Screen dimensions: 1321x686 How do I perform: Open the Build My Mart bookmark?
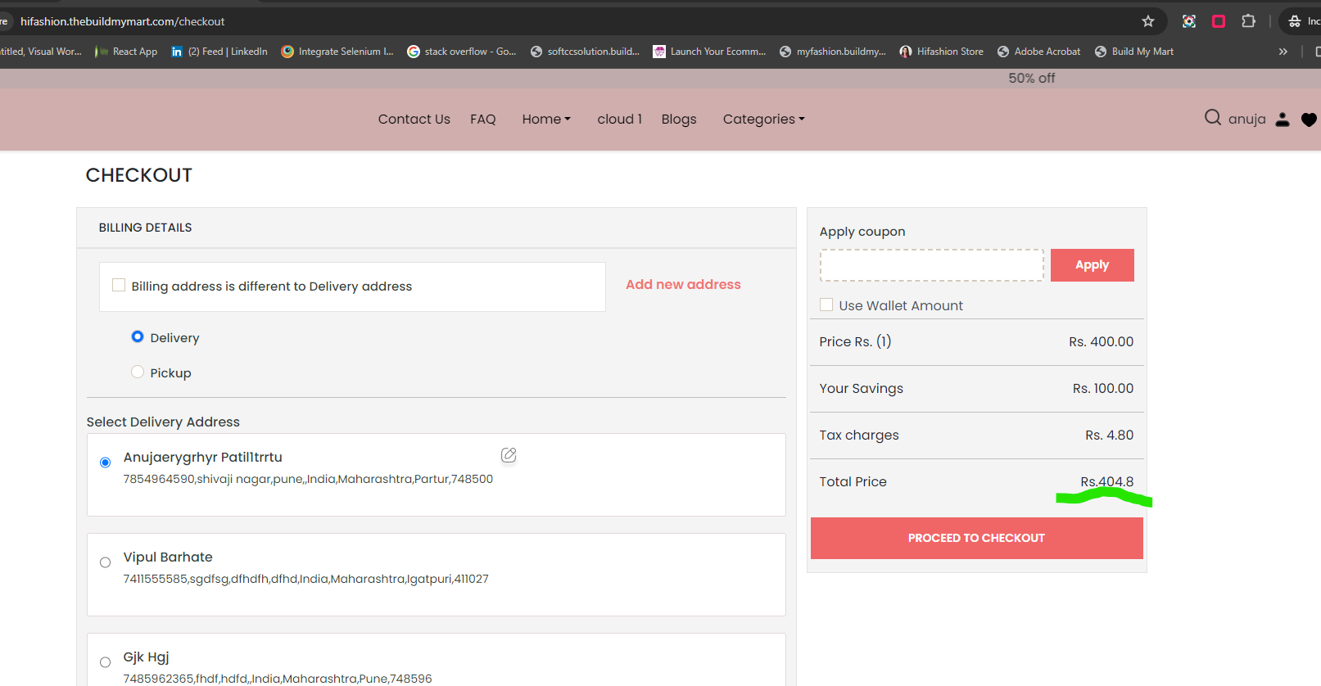tap(1134, 52)
